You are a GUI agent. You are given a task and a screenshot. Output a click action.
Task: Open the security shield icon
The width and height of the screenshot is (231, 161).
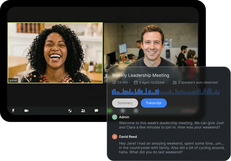coord(70,111)
